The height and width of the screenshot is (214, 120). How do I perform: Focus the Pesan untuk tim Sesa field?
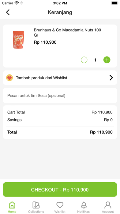click(60, 96)
